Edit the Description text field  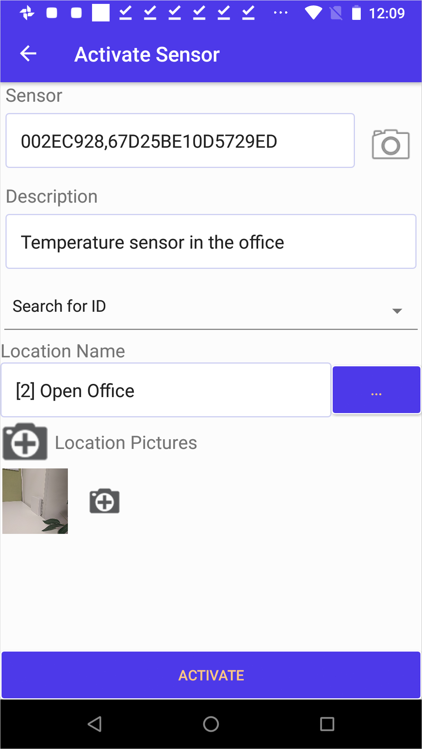coord(211,242)
